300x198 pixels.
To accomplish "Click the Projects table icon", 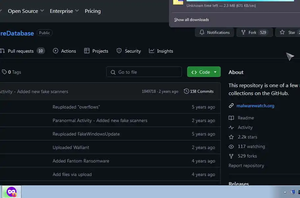I will (x=87, y=51).
